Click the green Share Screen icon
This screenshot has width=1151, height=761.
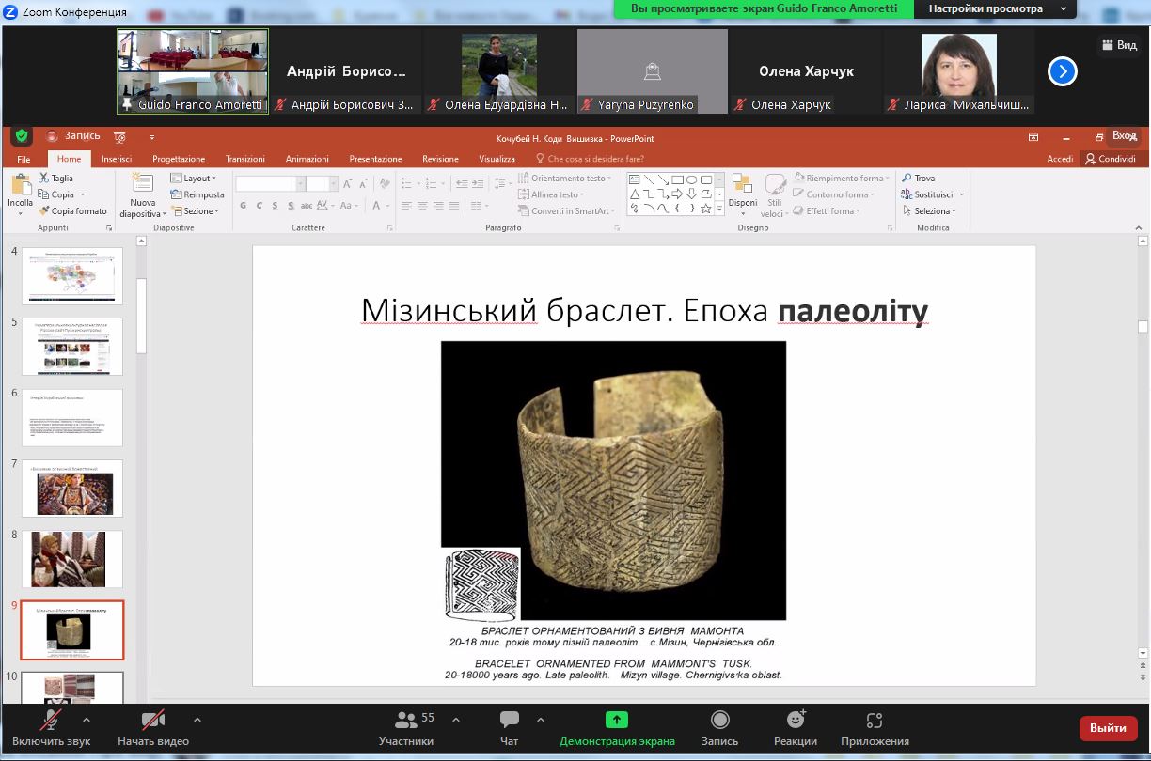click(x=616, y=721)
